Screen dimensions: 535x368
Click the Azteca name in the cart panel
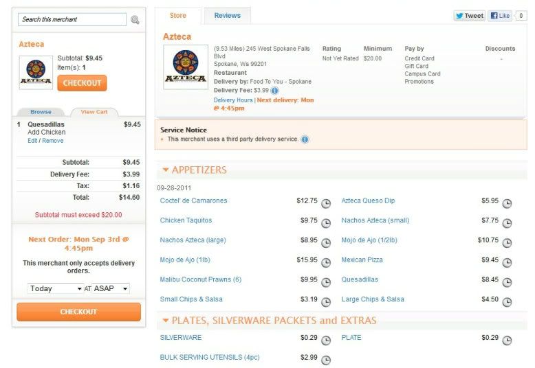click(x=32, y=45)
